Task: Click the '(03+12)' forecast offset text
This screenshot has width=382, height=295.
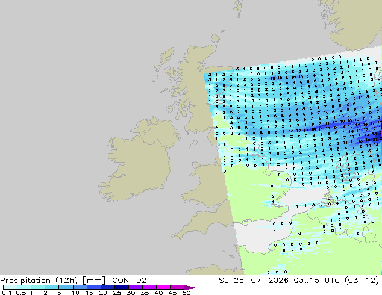Action: coord(362,281)
